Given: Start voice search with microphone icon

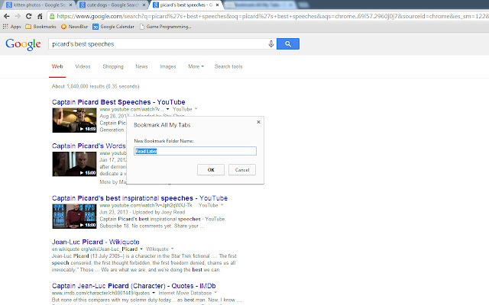Looking at the screenshot, I should click(x=271, y=44).
